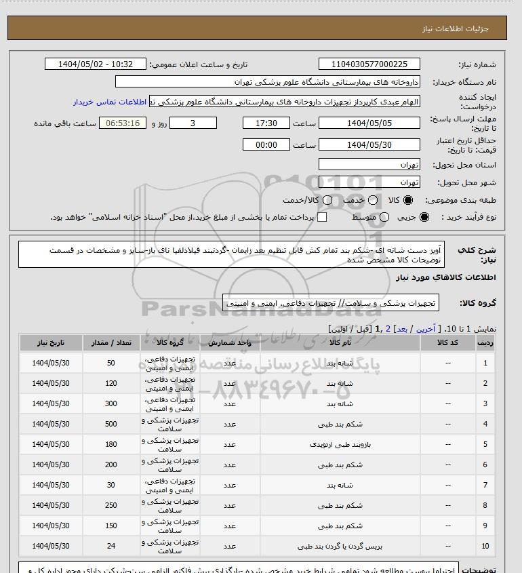
Task: Select the کالا radio button
Action: 407,200
